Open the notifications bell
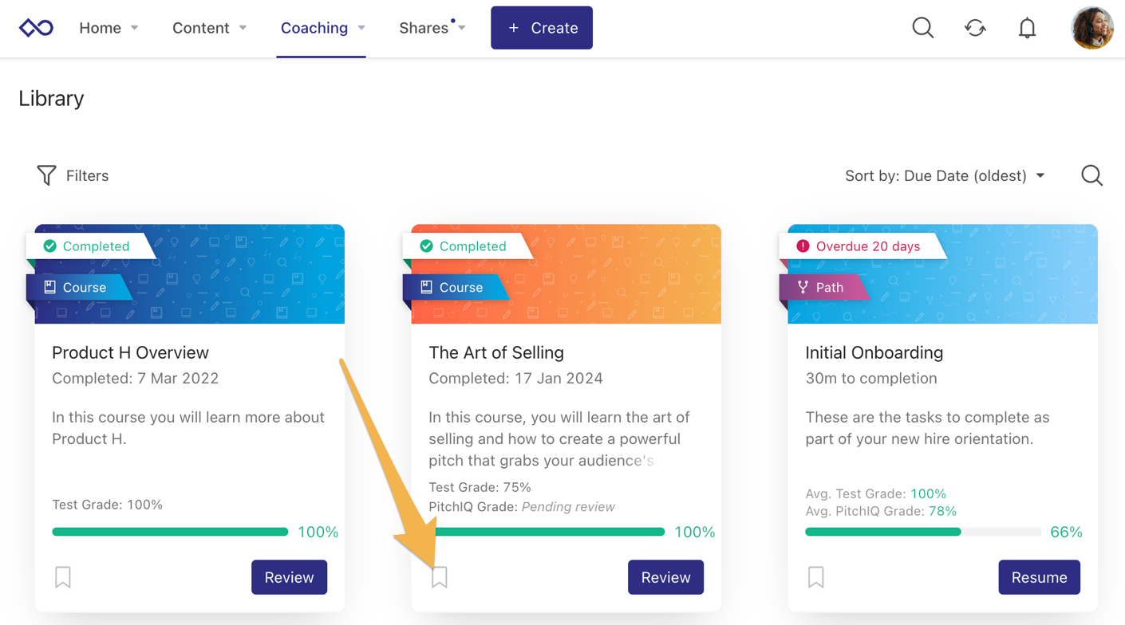Viewport: 1125px width, 625px height. point(1027,28)
